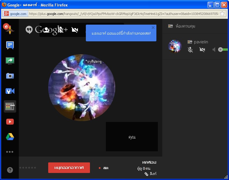Toggle the top toolbar microphone mute
The image size is (229, 180).
pyautogui.click(x=61, y=30)
